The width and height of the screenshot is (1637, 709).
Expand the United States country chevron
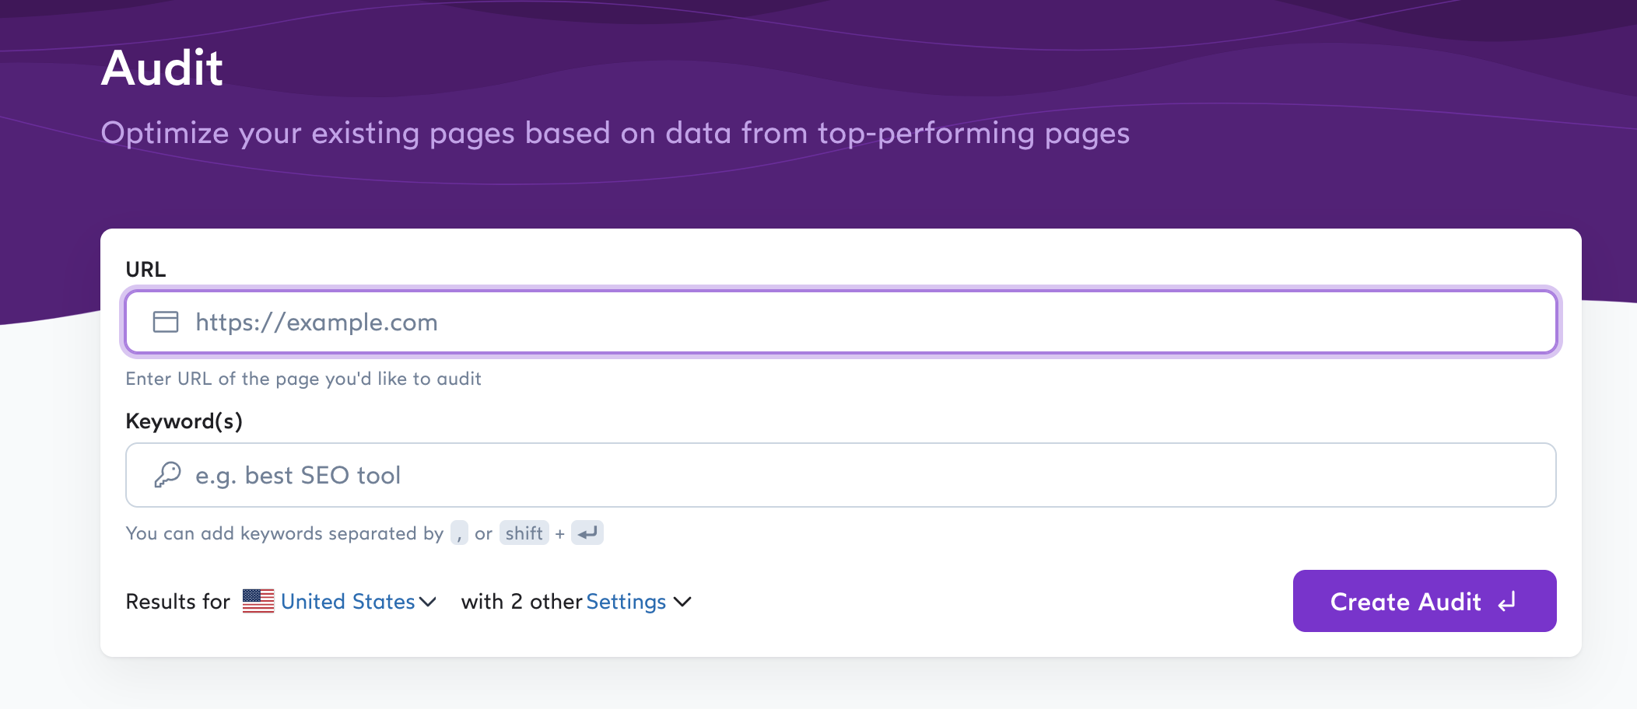[x=428, y=602]
